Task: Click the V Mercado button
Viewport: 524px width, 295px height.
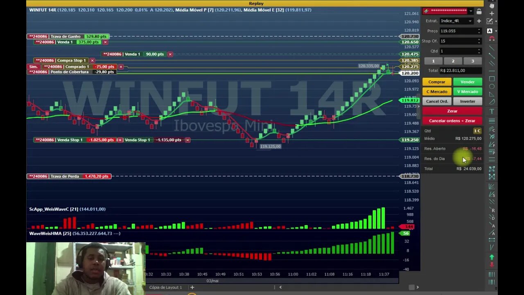Action: coord(468,91)
